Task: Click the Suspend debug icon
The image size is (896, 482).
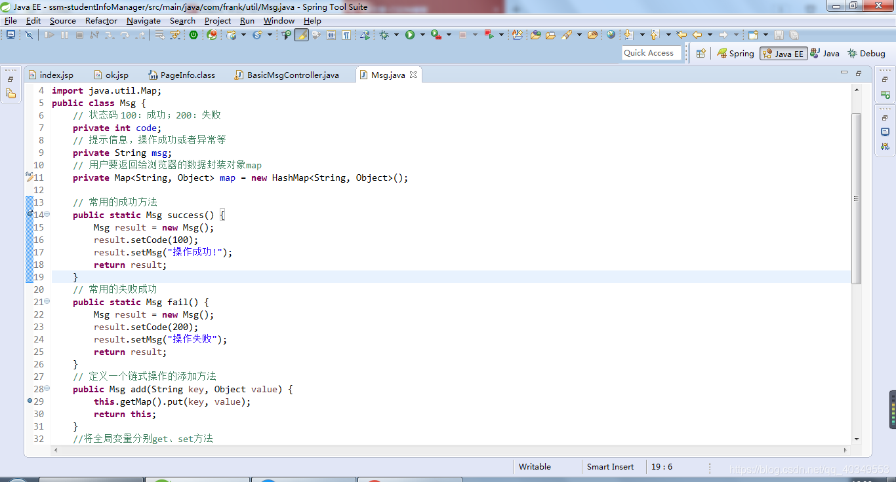Action: [64, 35]
